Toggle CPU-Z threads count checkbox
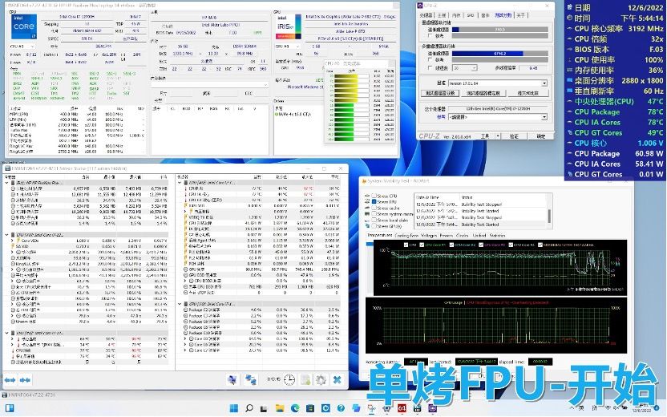 pyautogui.click(x=431, y=68)
